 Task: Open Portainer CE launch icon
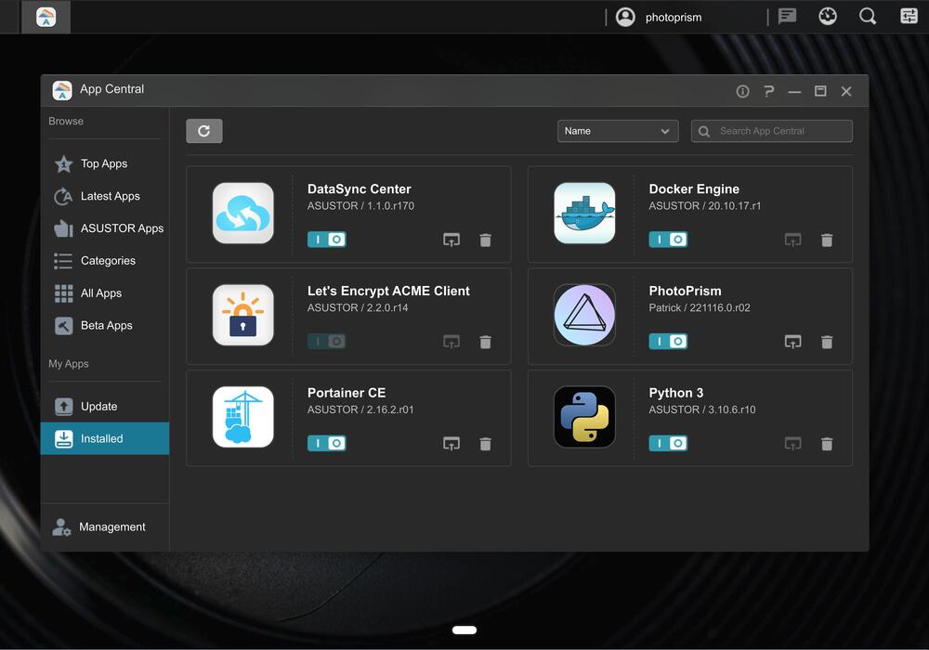(451, 444)
